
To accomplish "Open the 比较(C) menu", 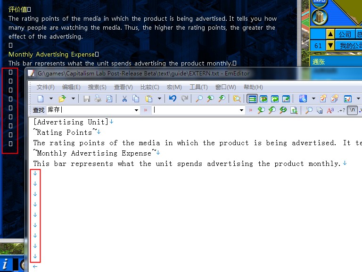I will 149,87.
